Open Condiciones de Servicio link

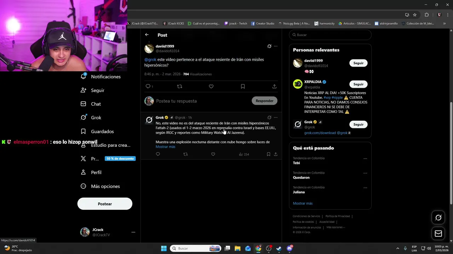[x=306, y=216]
